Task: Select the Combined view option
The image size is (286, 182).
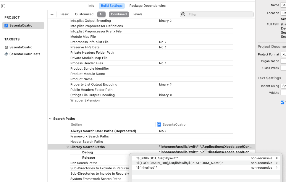Action: point(119,14)
